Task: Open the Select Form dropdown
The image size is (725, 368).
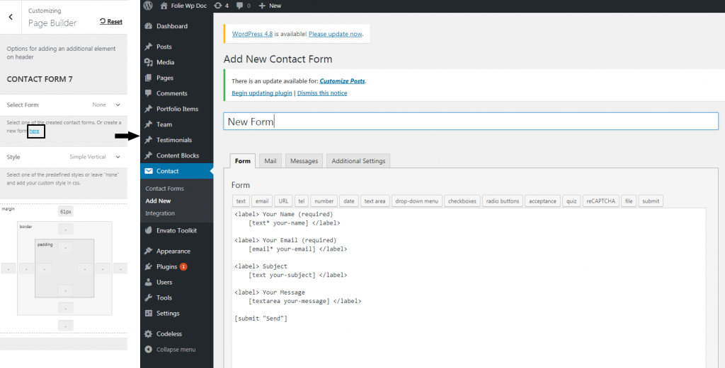Action: [x=64, y=105]
